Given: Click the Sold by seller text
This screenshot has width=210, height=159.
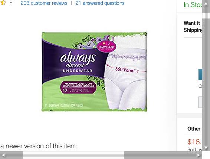Looking at the screenshot, I should [194, 149].
